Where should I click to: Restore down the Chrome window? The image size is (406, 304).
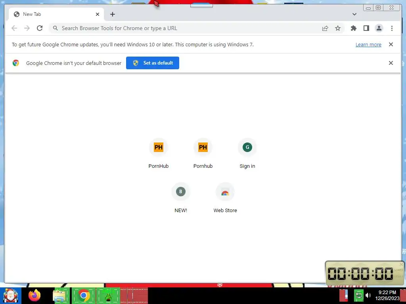pos(378,8)
